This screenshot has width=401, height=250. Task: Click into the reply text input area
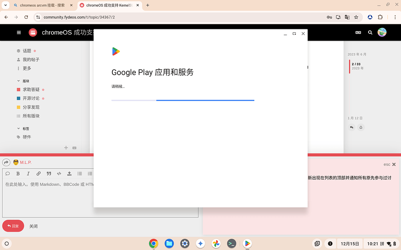100,198
